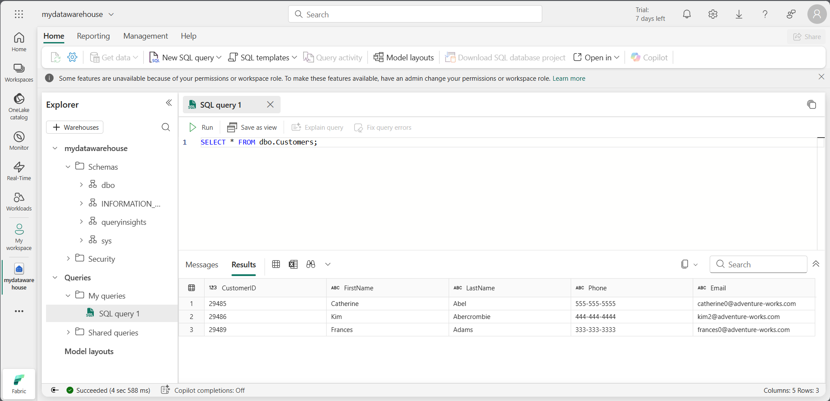Image resolution: width=830 pixels, height=401 pixels.
Task: Expand the queryinsights schema
Action: pos(81,222)
